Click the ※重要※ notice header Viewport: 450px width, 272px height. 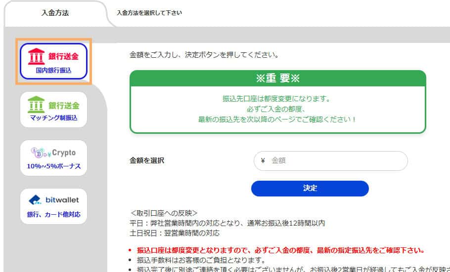278,78
